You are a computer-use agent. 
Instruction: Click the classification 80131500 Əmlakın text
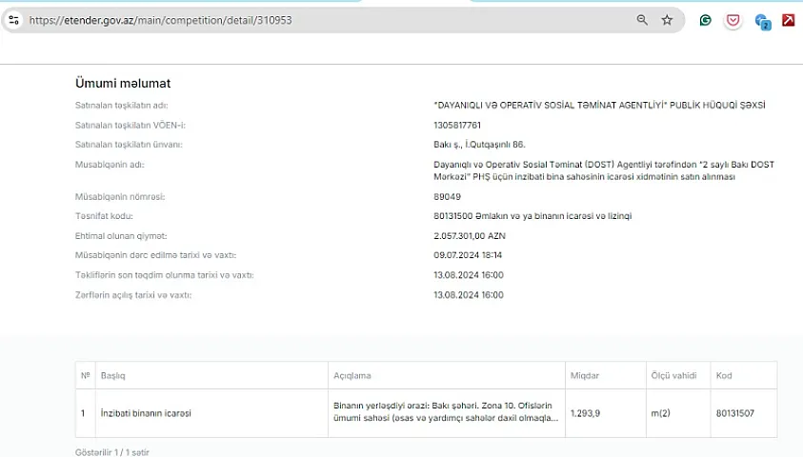(x=532, y=216)
